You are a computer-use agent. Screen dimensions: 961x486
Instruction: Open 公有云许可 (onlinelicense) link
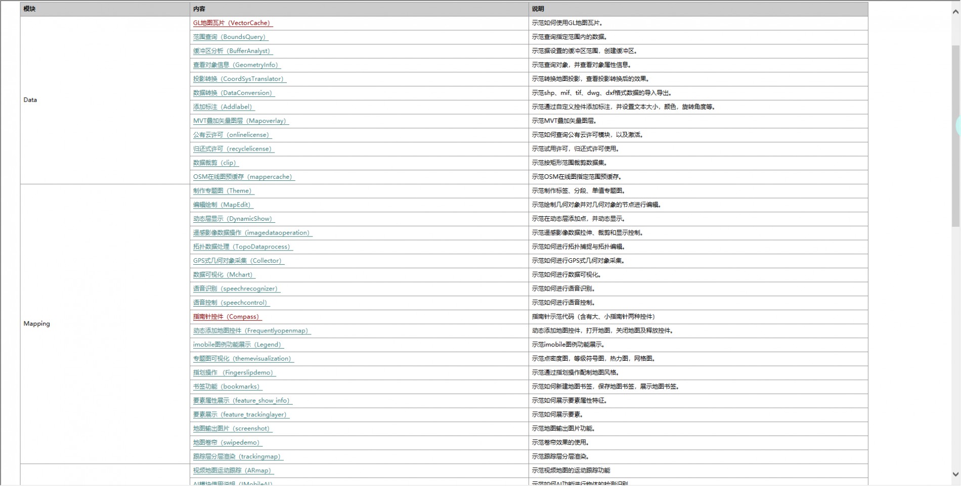click(232, 135)
